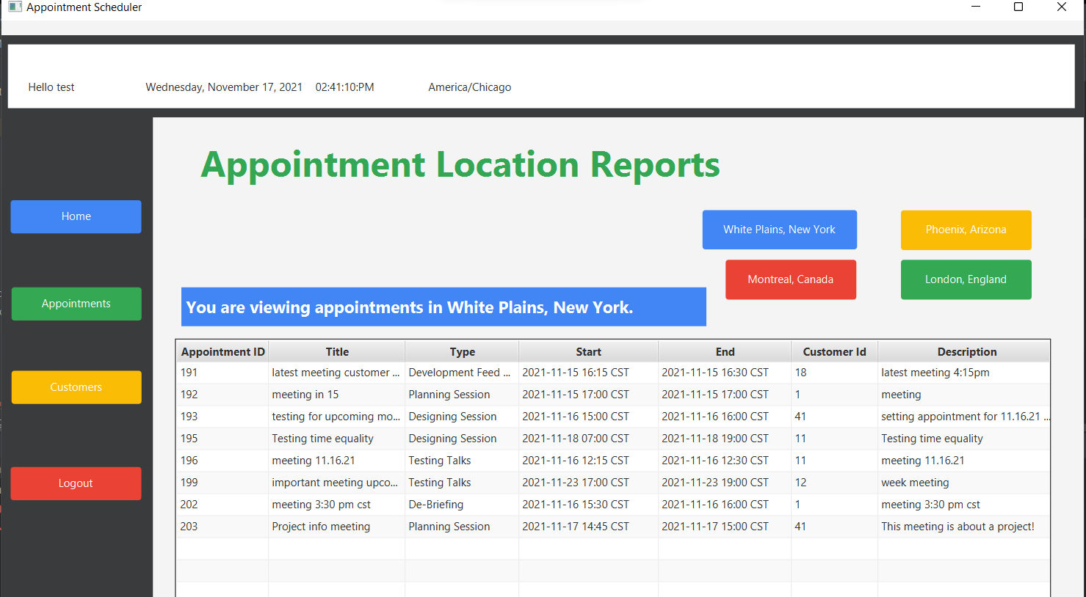Select the Testing time equality appointment row
The width and height of the screenshot is (1086, 597).
(441, 438)
